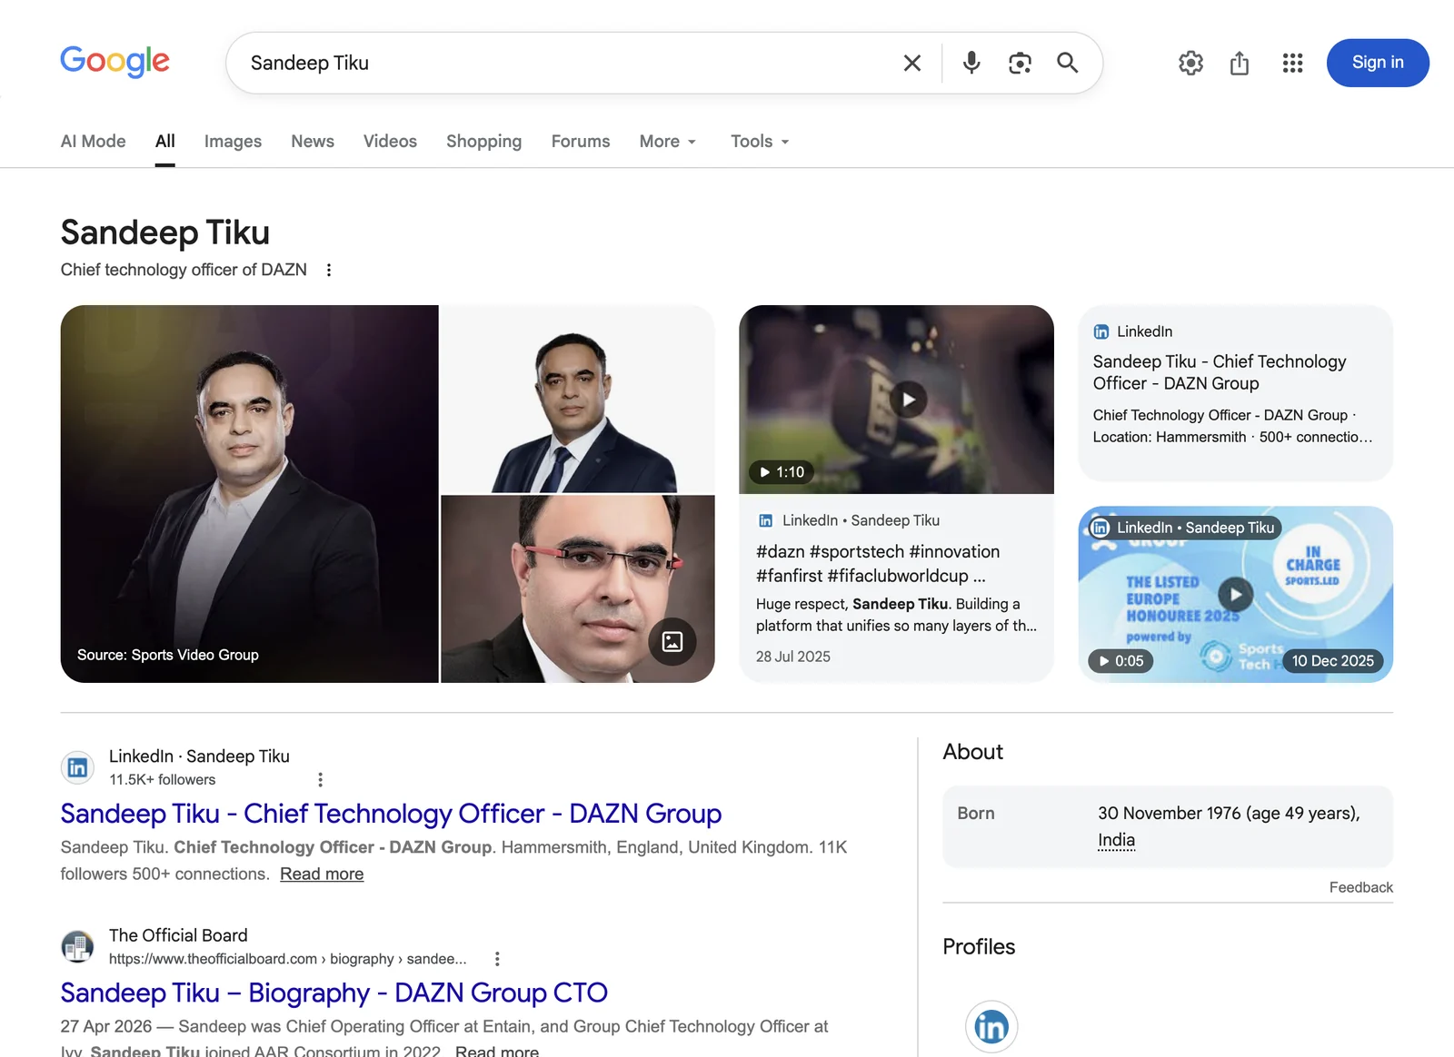Clear the search box text

[x=911, y=63]
